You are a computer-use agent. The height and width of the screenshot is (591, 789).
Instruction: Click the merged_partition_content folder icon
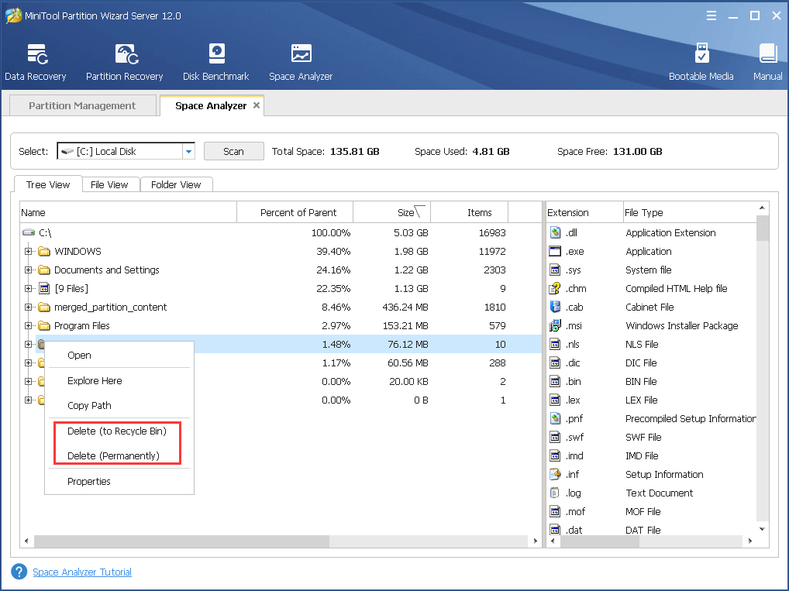(x=44, y=307)
